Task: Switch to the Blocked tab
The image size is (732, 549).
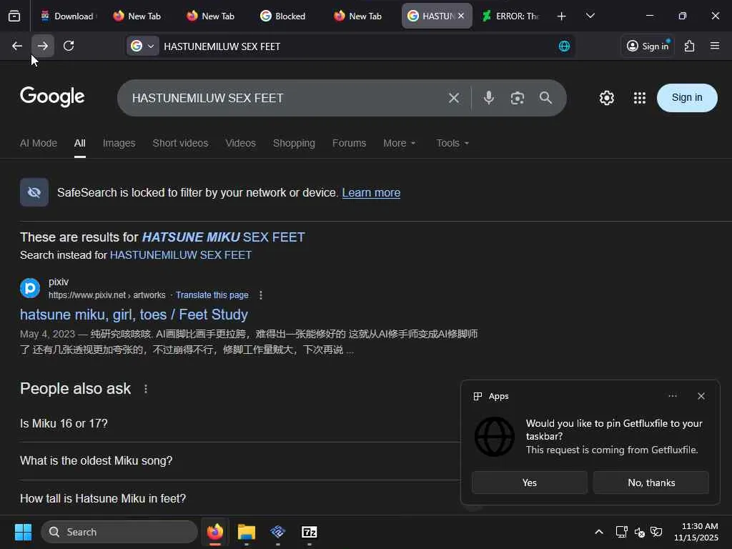Action: click(x=282, y=16)
